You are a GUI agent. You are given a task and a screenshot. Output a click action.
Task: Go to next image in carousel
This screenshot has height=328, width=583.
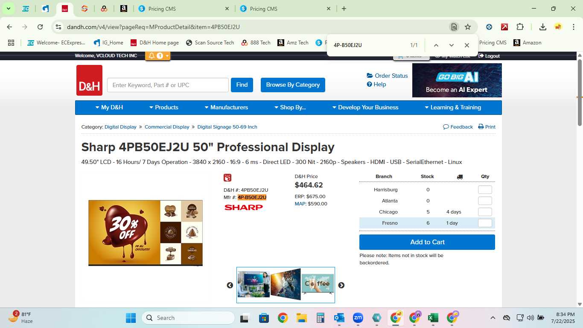click(341, 285)
